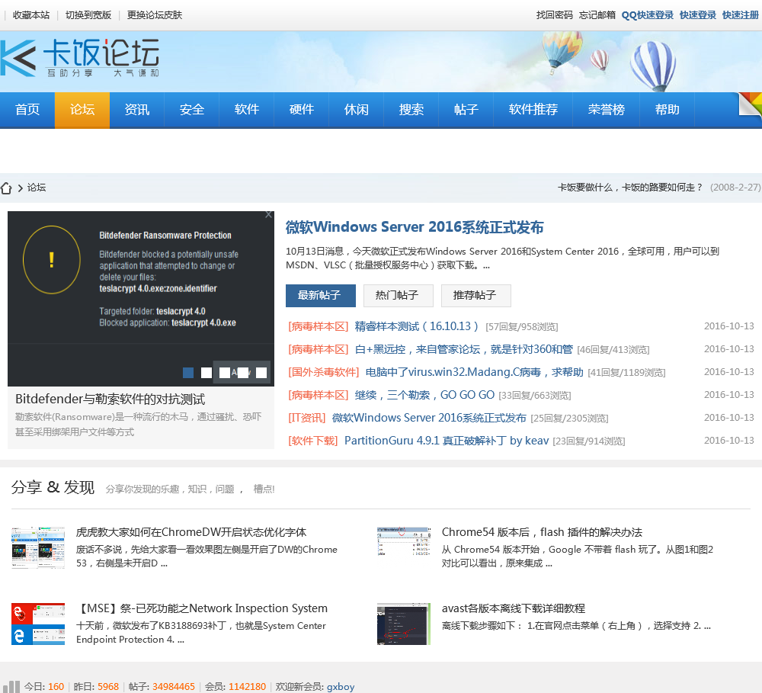The height and width of the screenshot is (693, 762).
Task: Click QQ快速登录 link
Action: (647, 15)
